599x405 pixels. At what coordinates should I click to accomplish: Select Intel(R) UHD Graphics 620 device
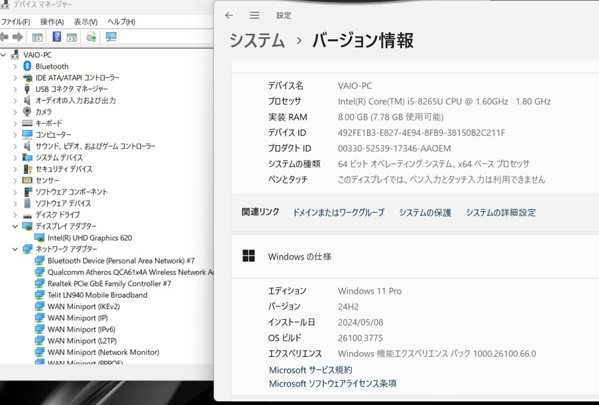pos(90,238)
